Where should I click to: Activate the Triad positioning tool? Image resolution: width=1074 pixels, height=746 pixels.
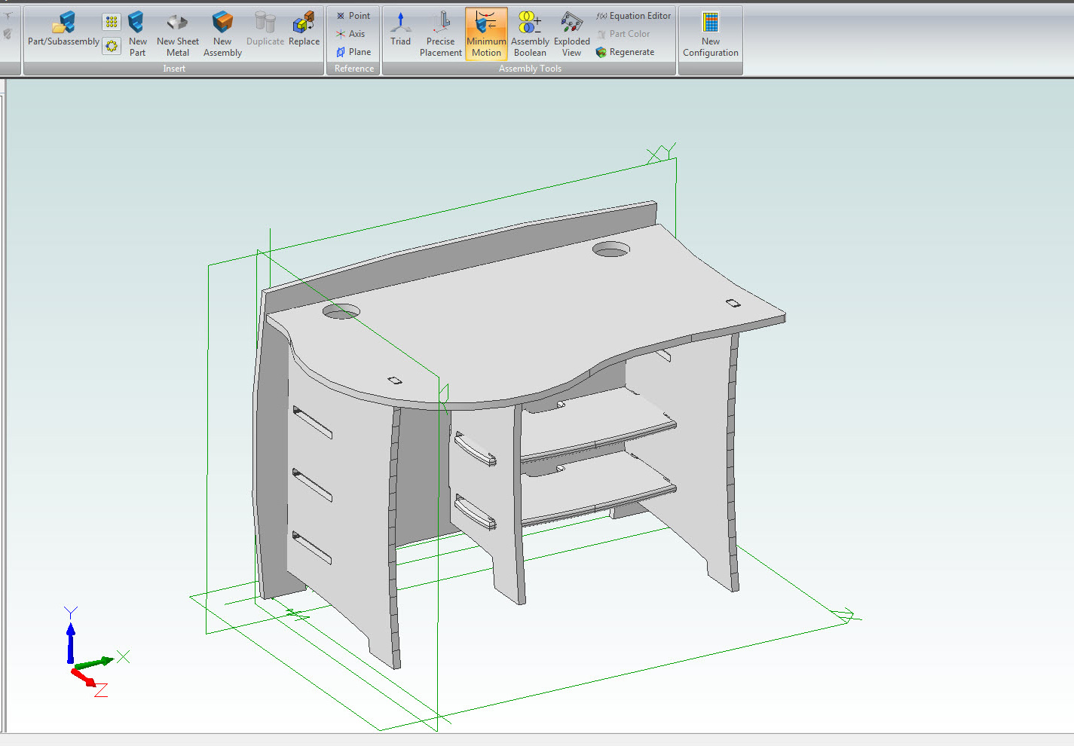pos(400,29)
